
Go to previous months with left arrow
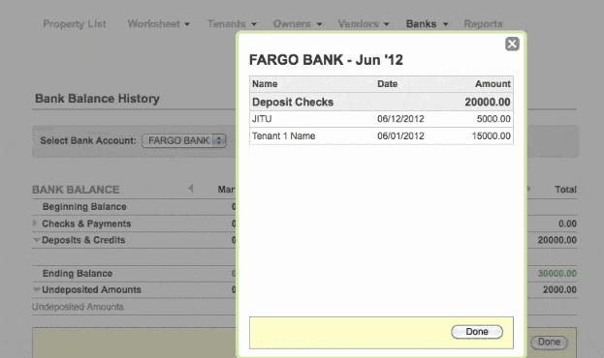pos(191,188)
